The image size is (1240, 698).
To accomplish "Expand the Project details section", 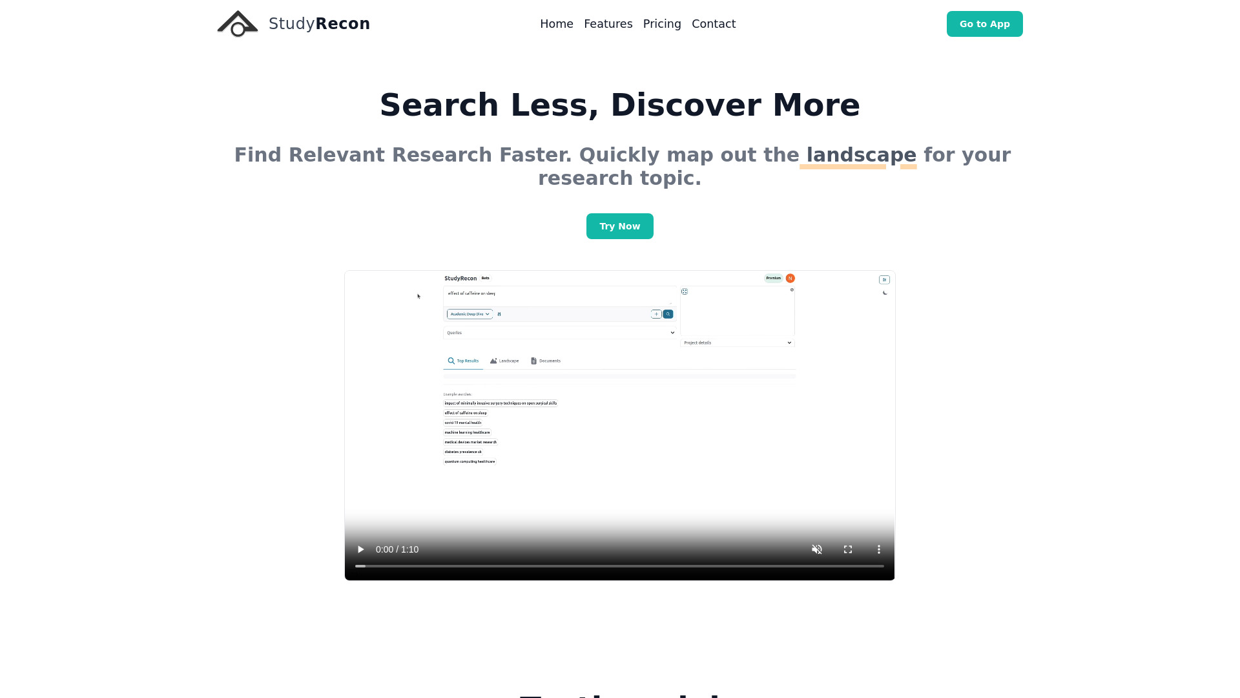I will 788,343.
